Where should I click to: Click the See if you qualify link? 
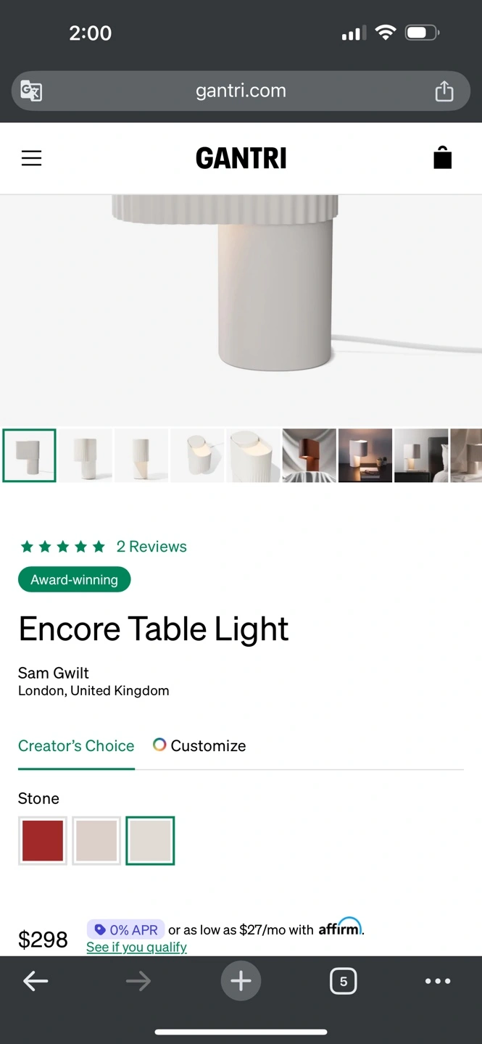click(x=136, y=947)
